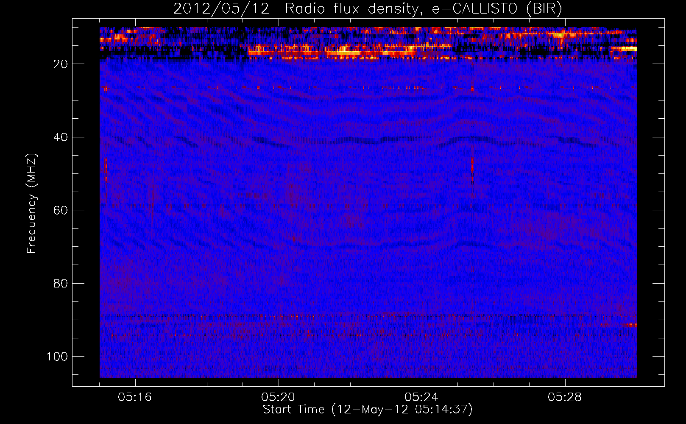Click the '05:24' time tick label
Screen dimensions: 686x424
point(422,397)
